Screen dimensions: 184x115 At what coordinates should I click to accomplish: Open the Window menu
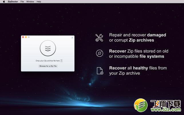[30, 1]
